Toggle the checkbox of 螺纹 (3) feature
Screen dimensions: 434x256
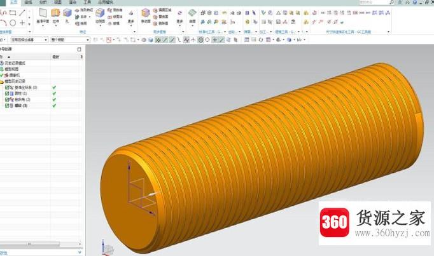(7, 105)
